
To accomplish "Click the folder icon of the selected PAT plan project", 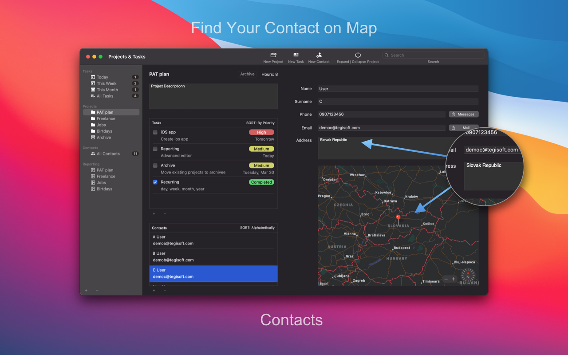I will click(x=93, y=112).
